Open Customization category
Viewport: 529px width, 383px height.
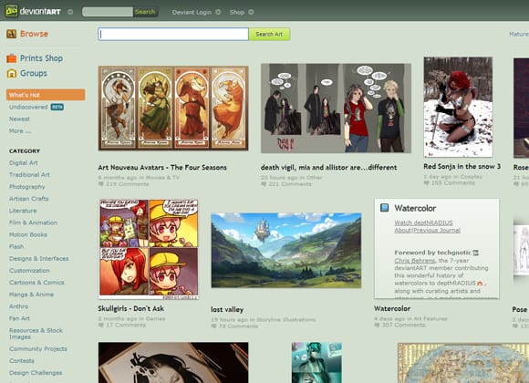click(29, 270)
